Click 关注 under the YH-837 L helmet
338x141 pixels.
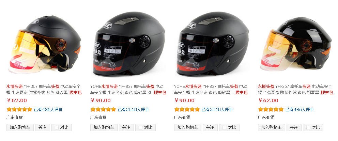(210, 127)
